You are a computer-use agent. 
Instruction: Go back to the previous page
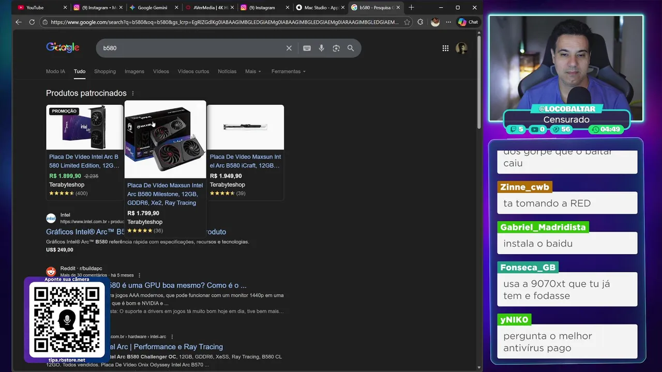point(19,22)
